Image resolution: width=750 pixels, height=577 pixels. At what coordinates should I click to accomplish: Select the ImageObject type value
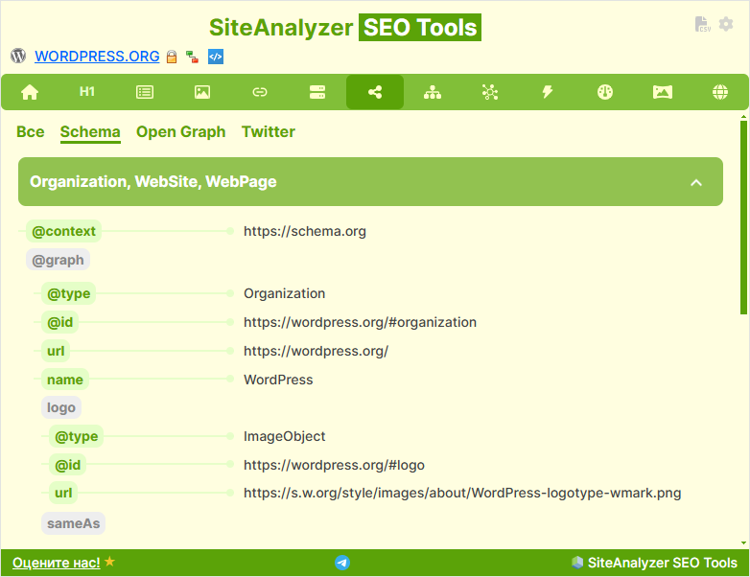(285, 436)
